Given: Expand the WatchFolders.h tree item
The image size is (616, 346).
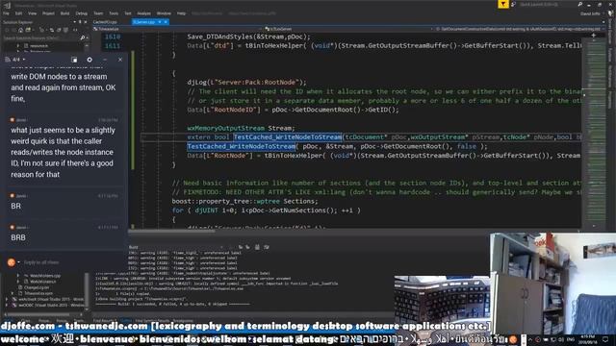Looking at the screenshot, I should click(x=18, y=282).
